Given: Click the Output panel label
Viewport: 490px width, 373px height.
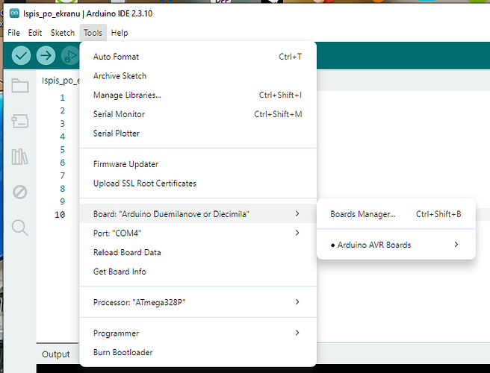Looking at the screenshot, I should coord(56,354).
